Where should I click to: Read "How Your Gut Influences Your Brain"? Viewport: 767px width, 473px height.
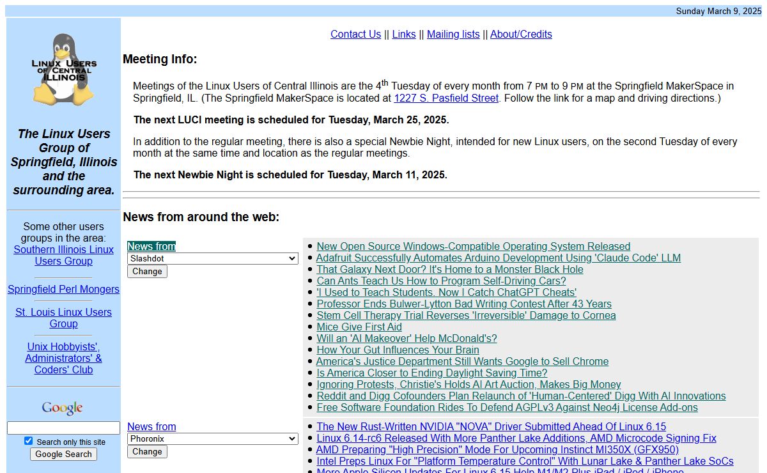coord(398,350)
